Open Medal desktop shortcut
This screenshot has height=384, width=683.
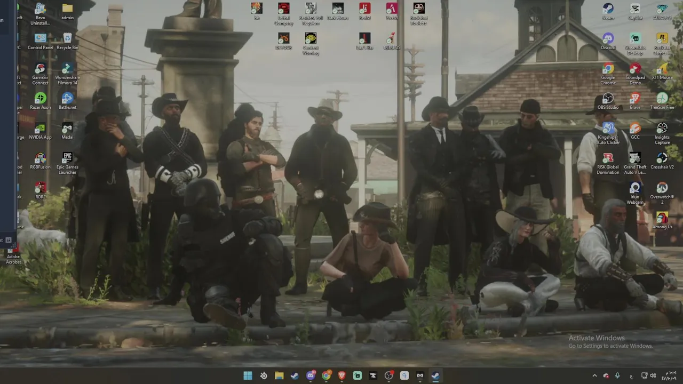(x=67, y=131)
